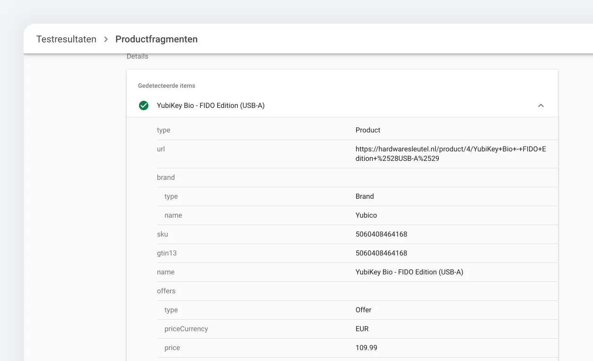This screenshot has height=361, width=593.
Task: Select the Gedetecteerde items header label
Action: tap(166, 86)
